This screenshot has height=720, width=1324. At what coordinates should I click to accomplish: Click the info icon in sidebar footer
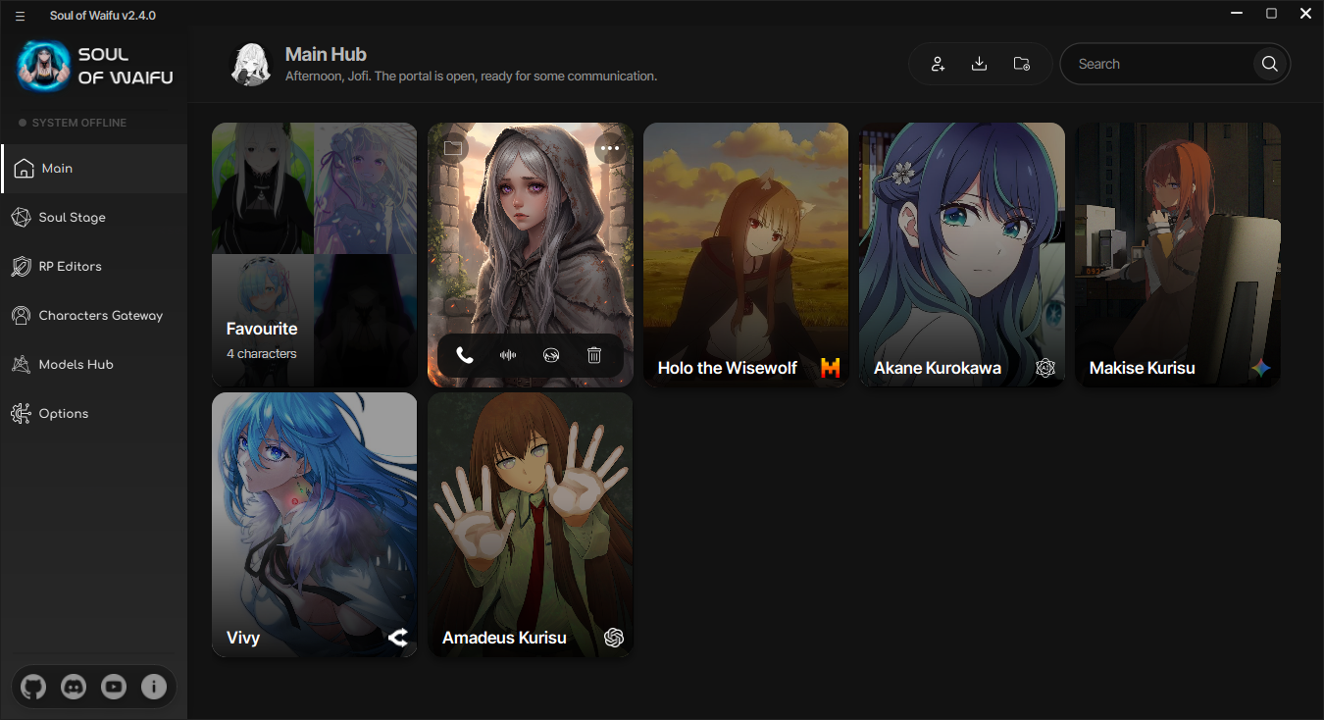coord(154,687)
